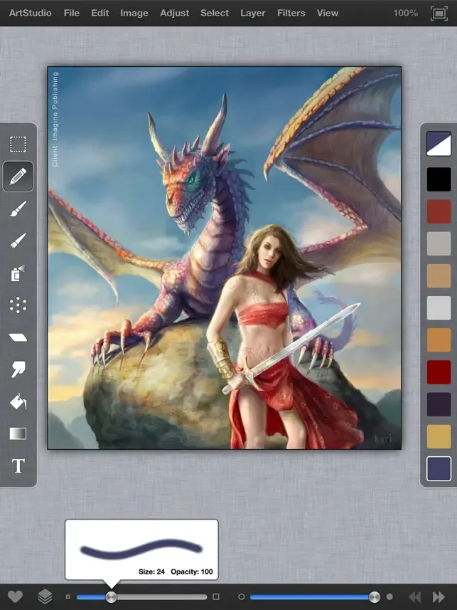The height and width of the screenshot is (610, 457).
Task: Choose the Text tool
Action: pyautogui.click(x=18, y=466)
